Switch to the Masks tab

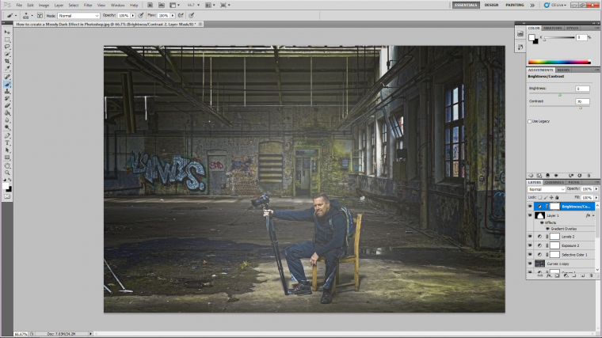[x=563, y=70]
